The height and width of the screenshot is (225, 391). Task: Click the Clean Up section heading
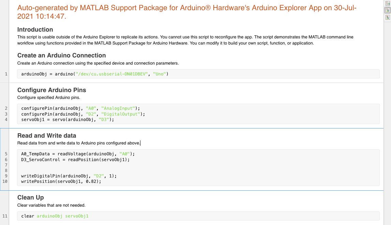point(30,197)
